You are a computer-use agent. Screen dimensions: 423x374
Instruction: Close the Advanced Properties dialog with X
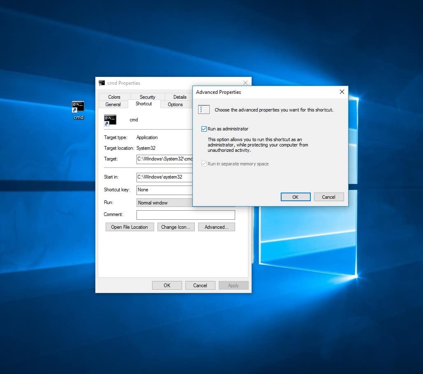(342, 92)
